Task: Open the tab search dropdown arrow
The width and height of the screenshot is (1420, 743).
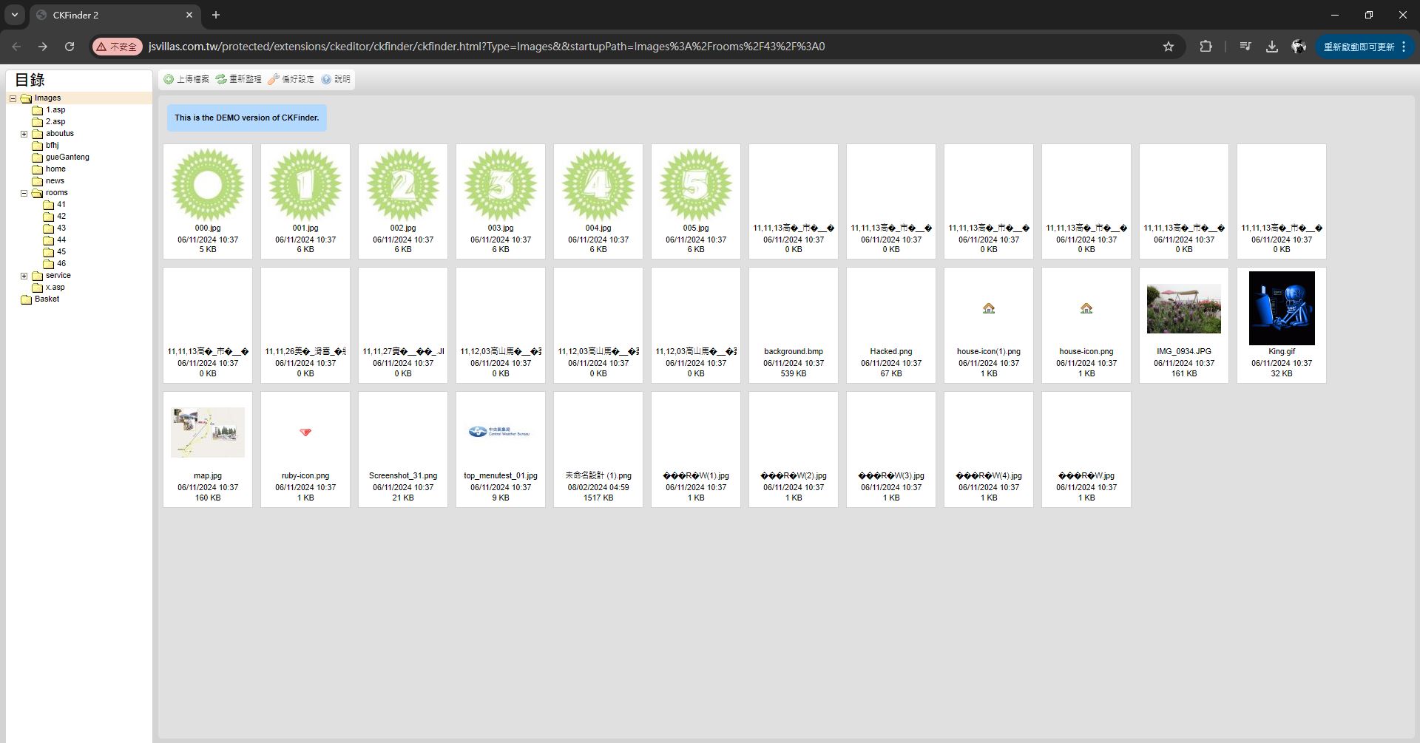Action: (14, 15)
